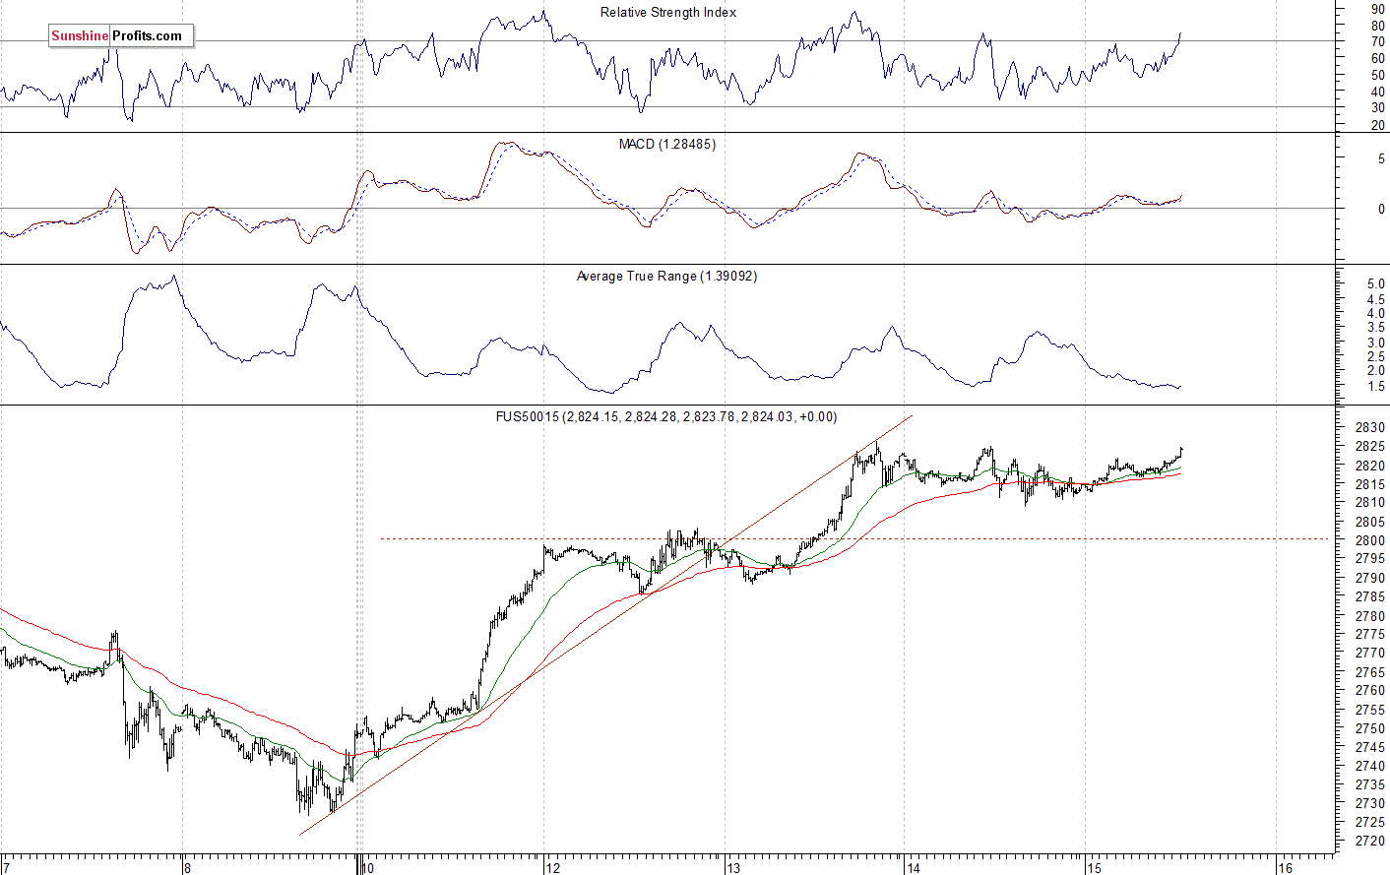Click the ATR 1.5 axis label
Image resolution: width=1390 pixels, height=875 pixels.
pyautogui.click(x=1376, y=387)
